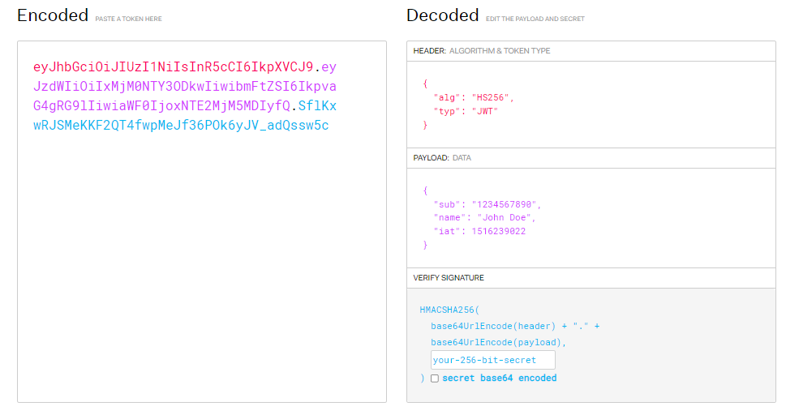Click the base64UrlEncode(payload) line

click(x=498, y=342)
